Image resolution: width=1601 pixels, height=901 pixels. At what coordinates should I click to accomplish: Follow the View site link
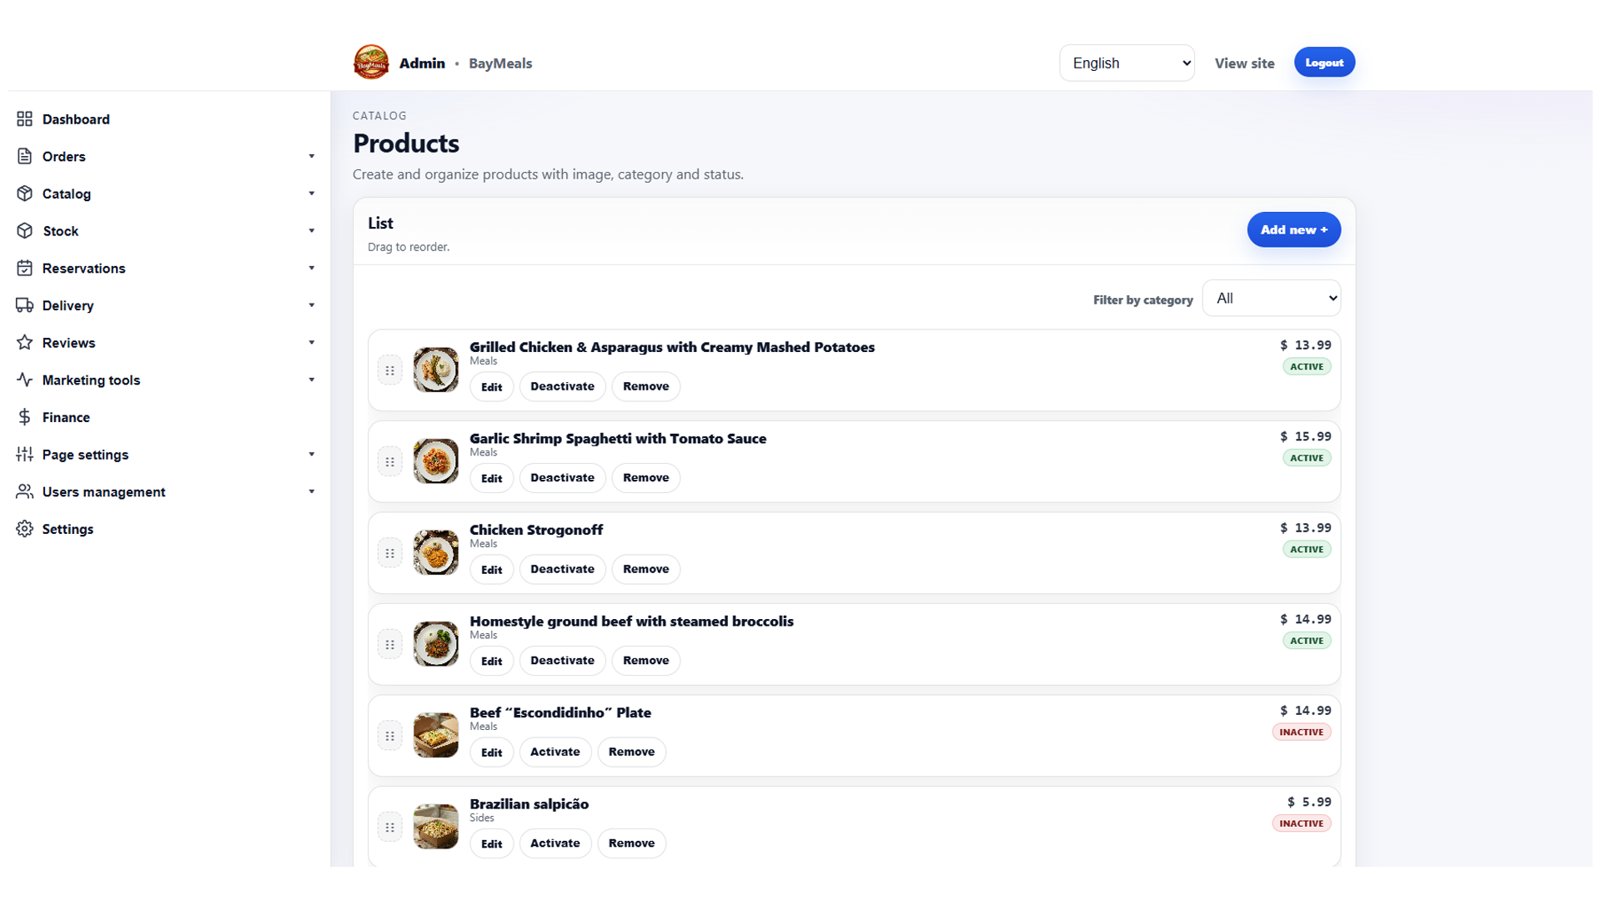pyautogui.click(x=1244, y=63)
